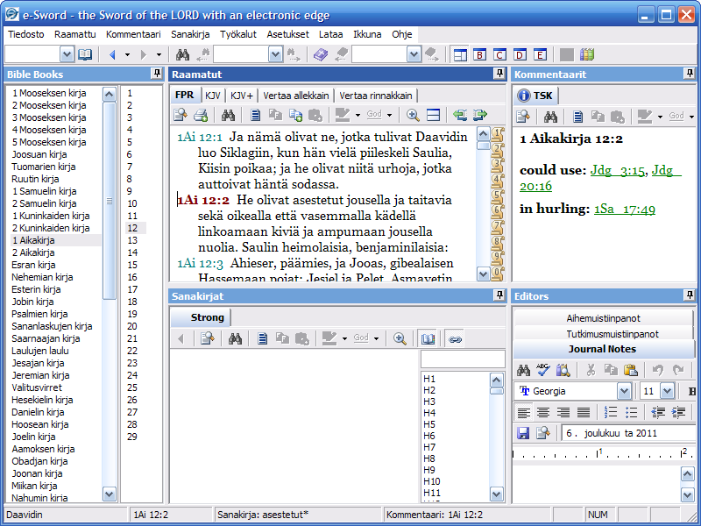Click the Bible Books list scrollbar thumb

click(109, 201)
